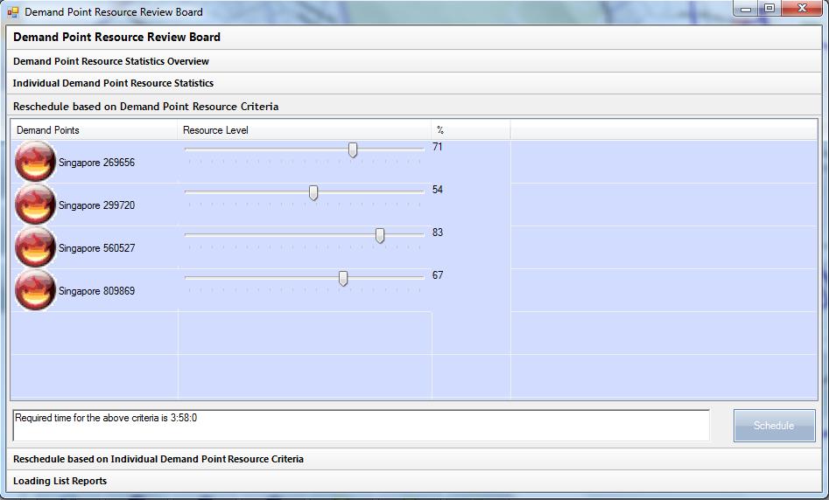
Task: Click the fire icon for Singapore 560527
Action: [35, 247]
